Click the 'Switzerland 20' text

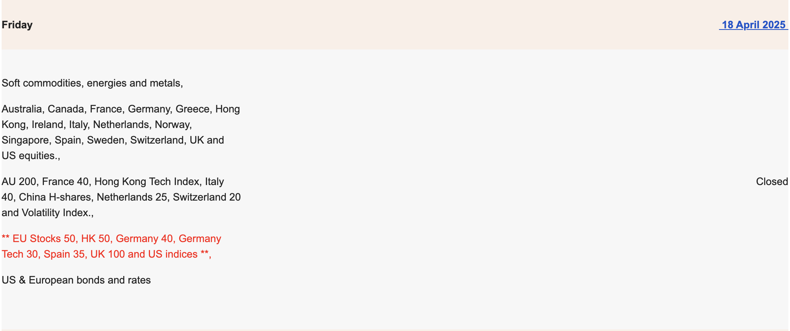[206, 197]
